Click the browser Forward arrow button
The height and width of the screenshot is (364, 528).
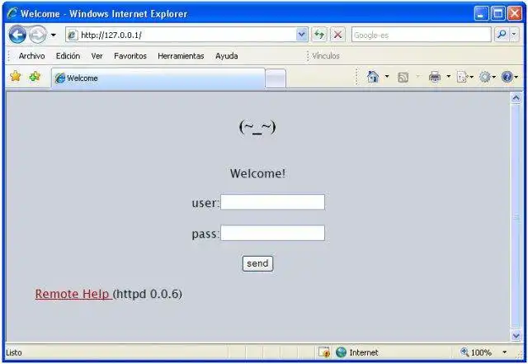tap(37, 35)
